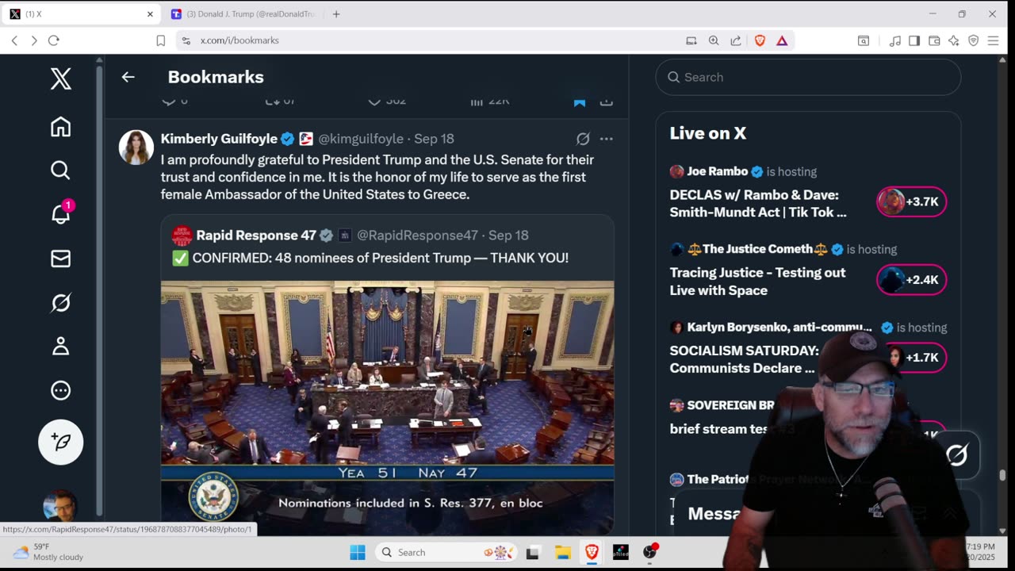Open the Rapid Response 47 quoted post author

256,236
